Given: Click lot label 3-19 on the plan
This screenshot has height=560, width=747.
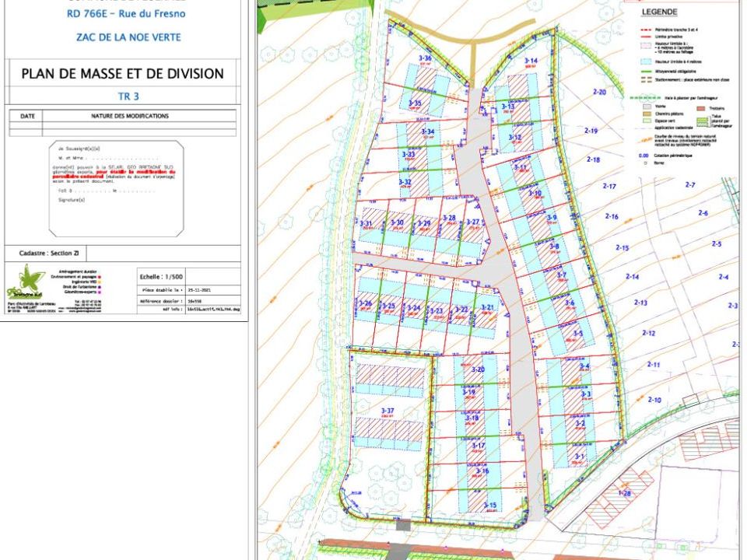Looking at the screenshot, I should pos(468,392).
